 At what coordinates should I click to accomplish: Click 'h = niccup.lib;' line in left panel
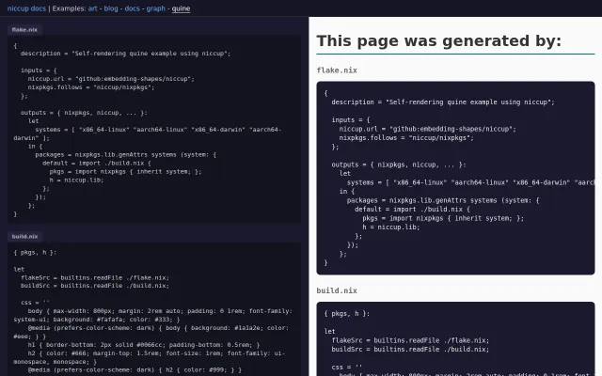tap(76, 180)
